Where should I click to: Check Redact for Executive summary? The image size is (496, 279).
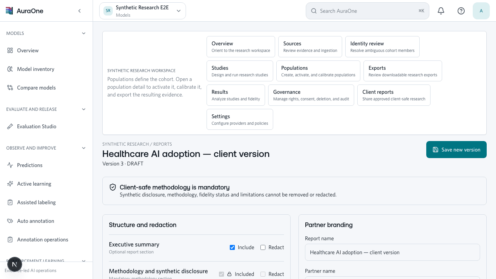pyautogui.click(x=263, y=247)
